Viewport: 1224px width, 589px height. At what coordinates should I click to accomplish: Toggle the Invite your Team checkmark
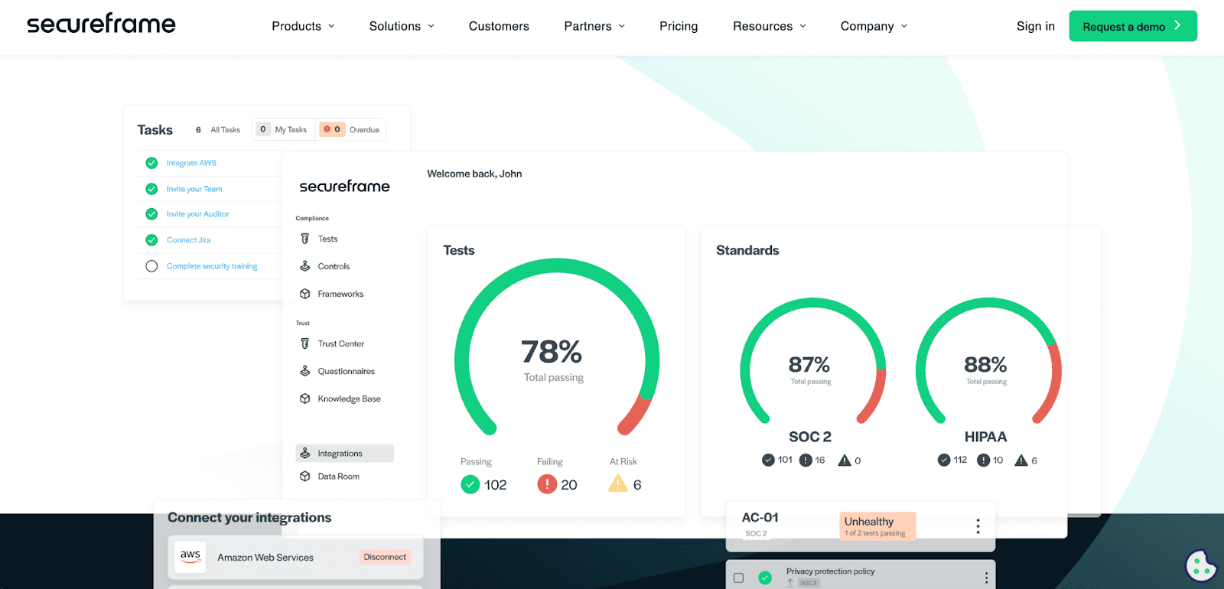point(151,189)
